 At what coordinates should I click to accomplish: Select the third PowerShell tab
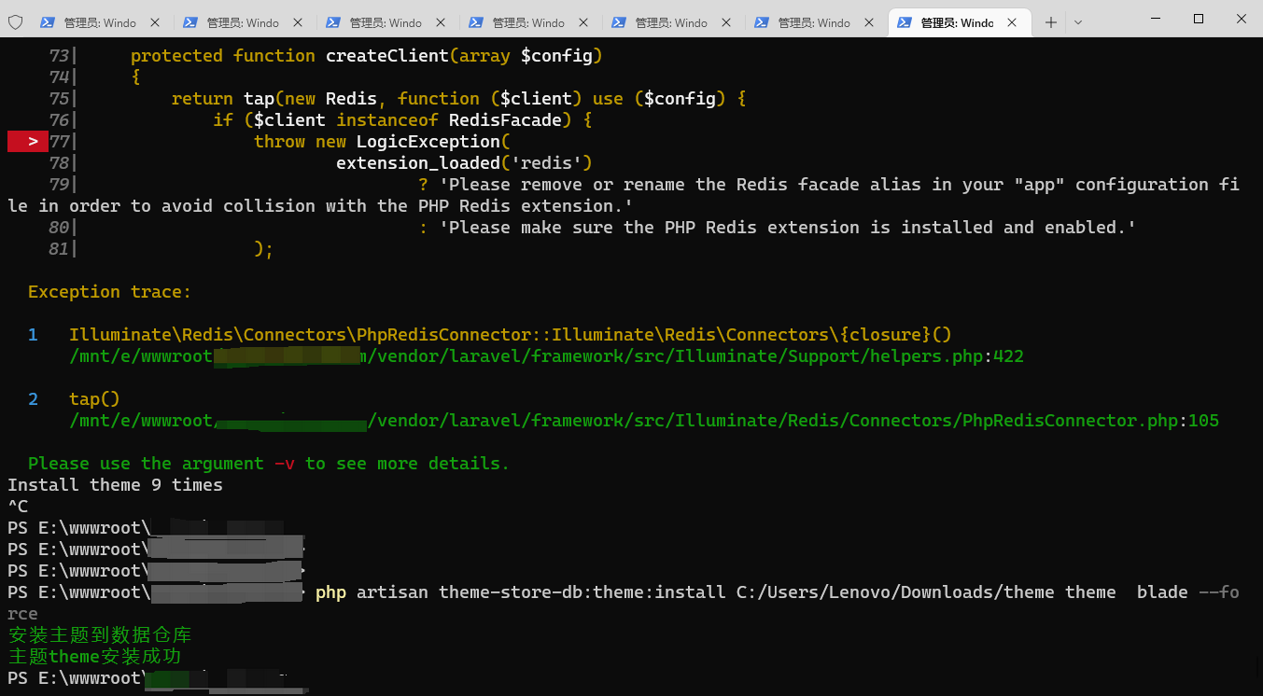pos(386,22)
